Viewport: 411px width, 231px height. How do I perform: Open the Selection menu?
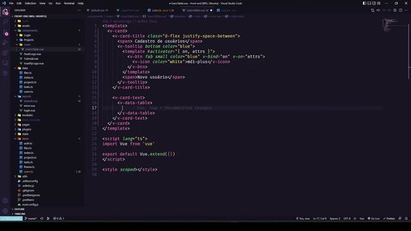[30, 3]
